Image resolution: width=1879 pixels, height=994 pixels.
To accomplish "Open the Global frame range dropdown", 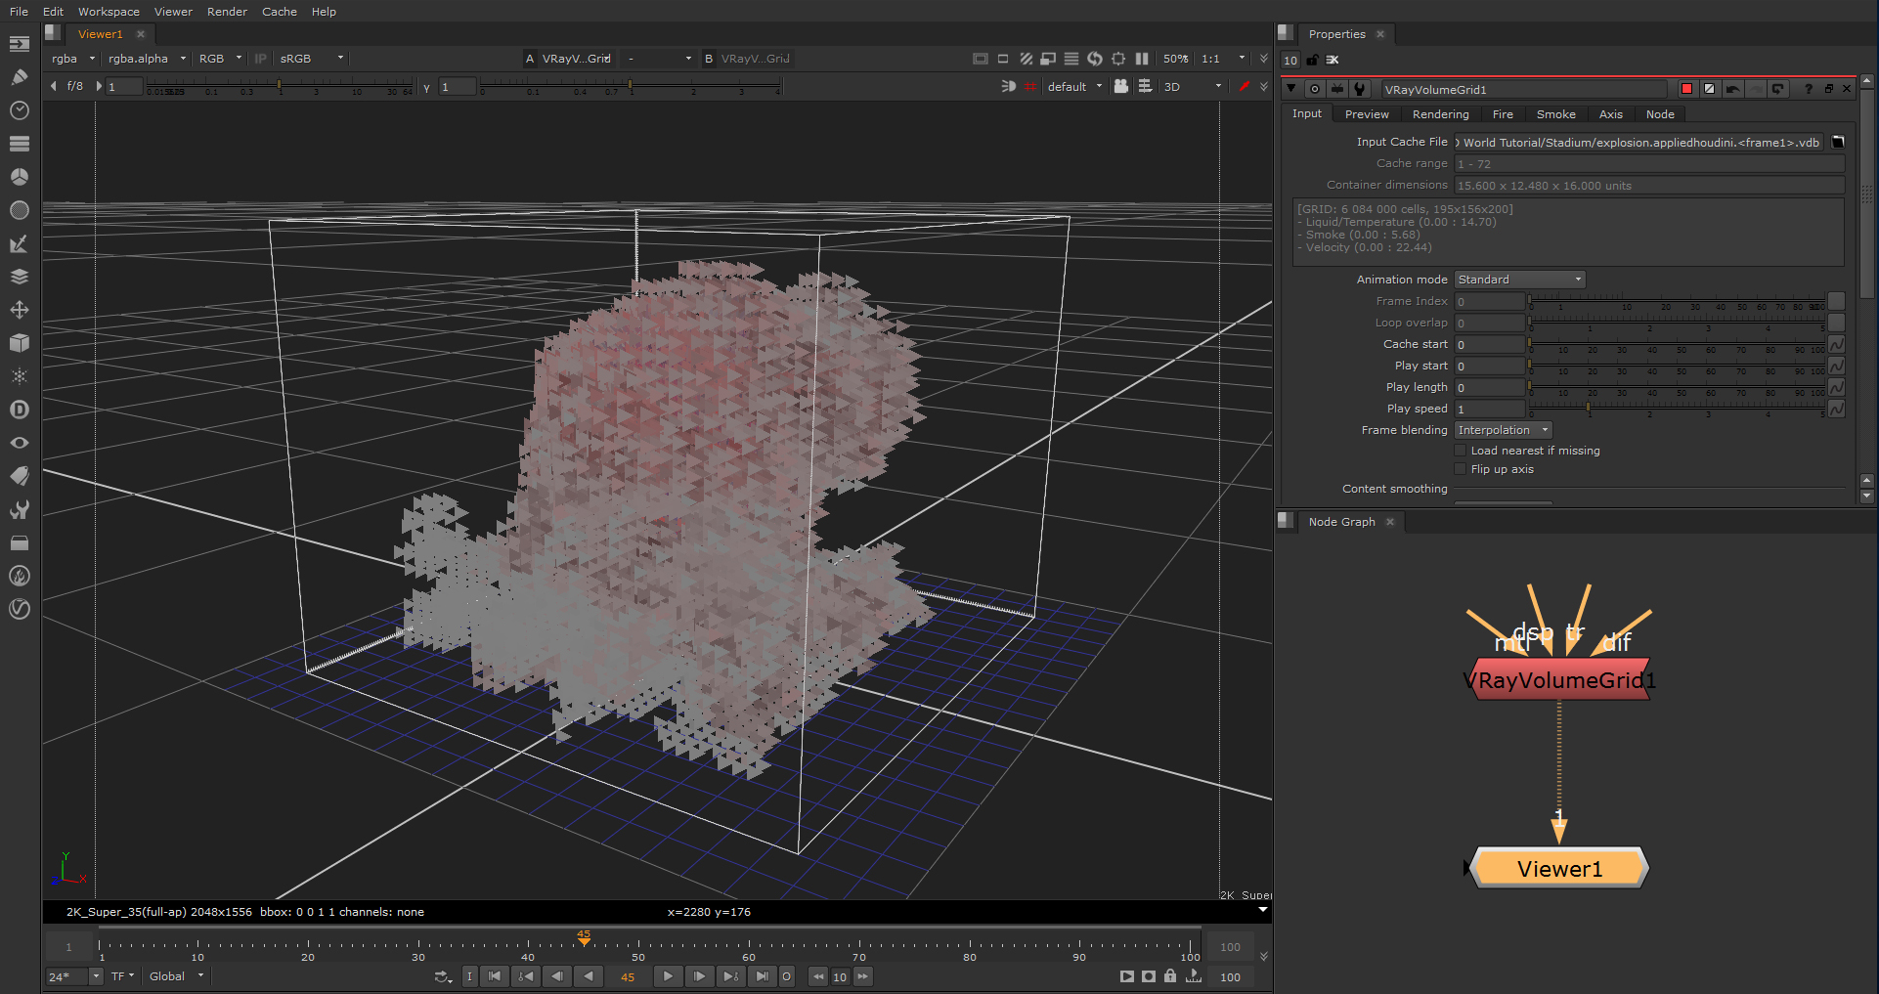I will (176, 976).
